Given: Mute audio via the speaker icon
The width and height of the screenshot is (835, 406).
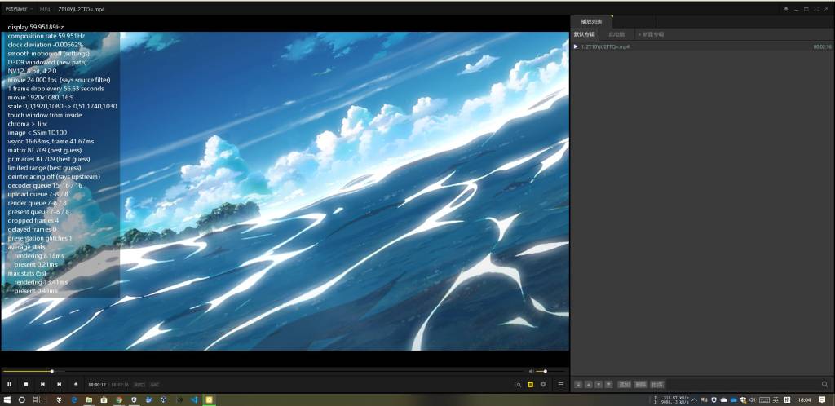Looking at the screenshot, I should [x=531, y=372].
